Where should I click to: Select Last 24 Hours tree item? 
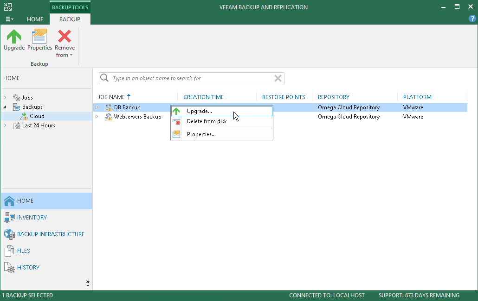(39, 125)
